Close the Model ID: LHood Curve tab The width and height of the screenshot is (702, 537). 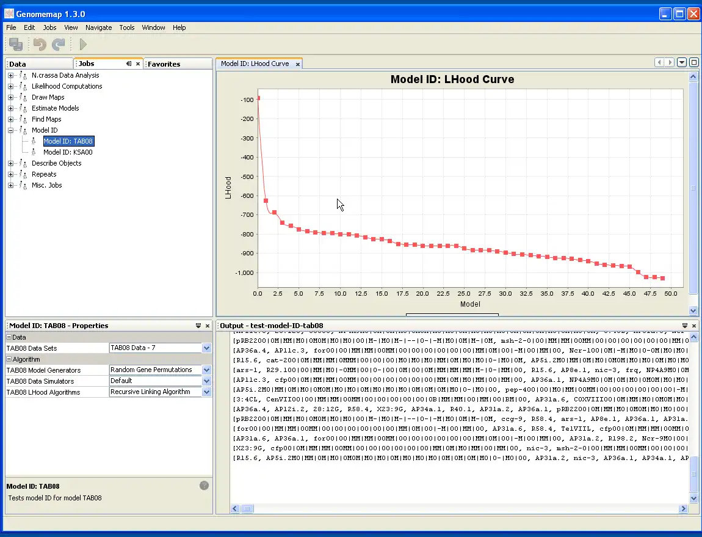pyautogui.click(x=298, y=64)
